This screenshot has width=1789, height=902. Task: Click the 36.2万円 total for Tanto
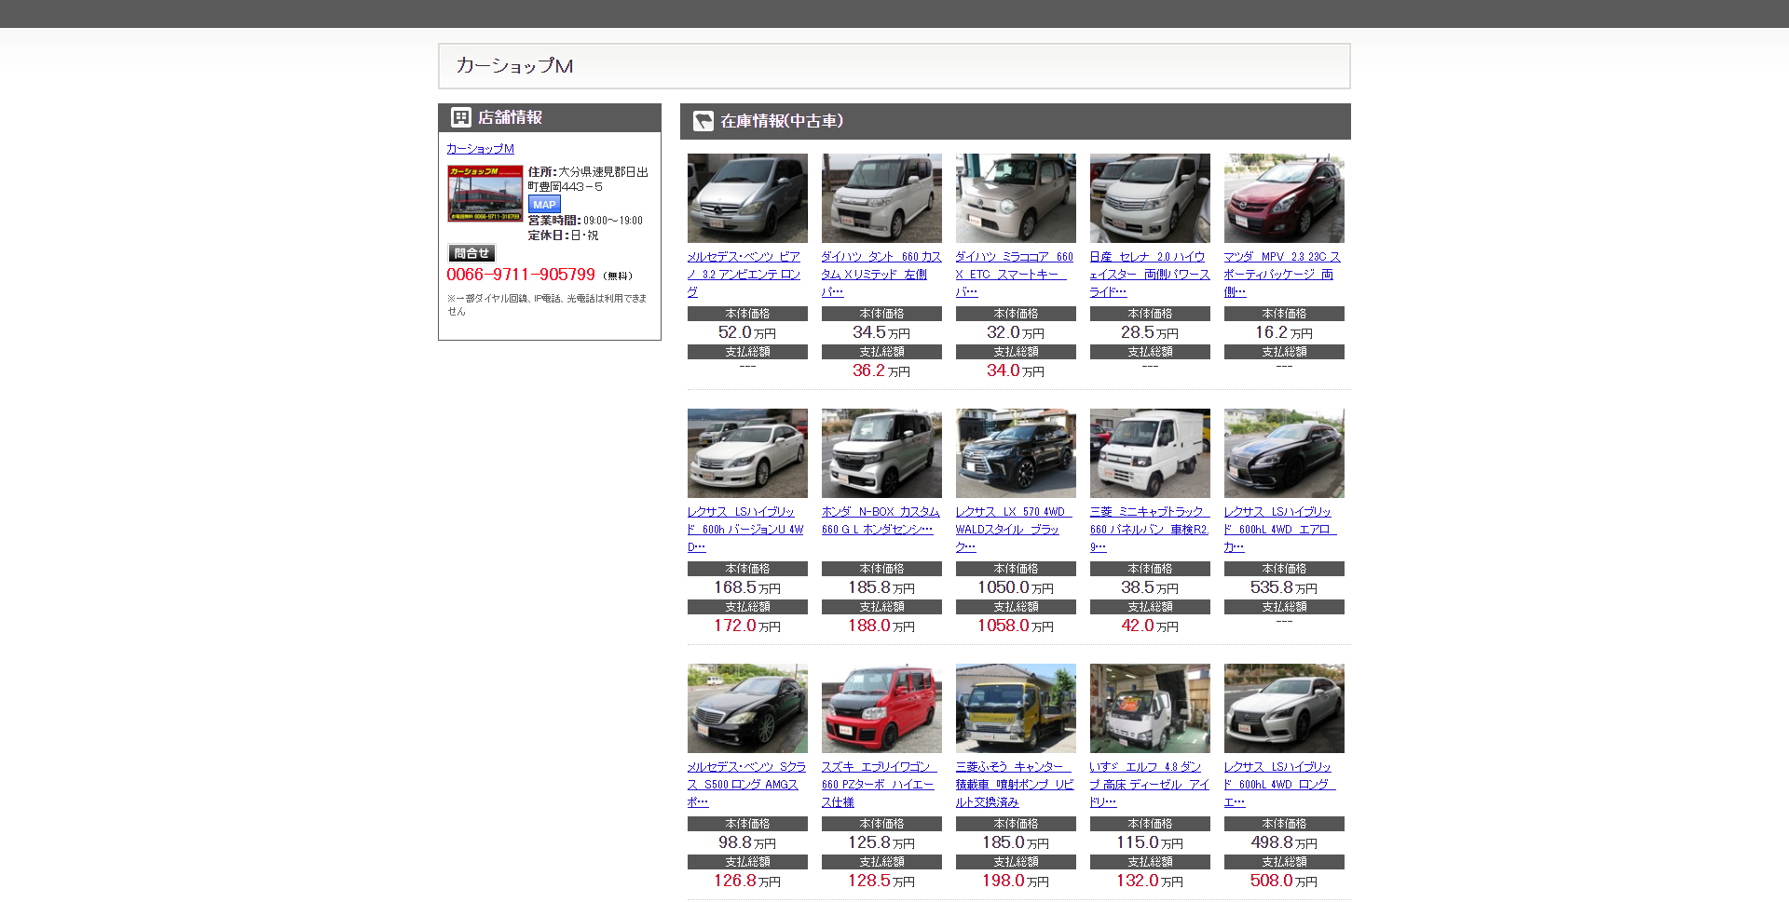click(x=881, y=370)
